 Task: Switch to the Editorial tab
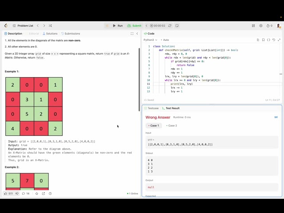click(x=32, y=34)
